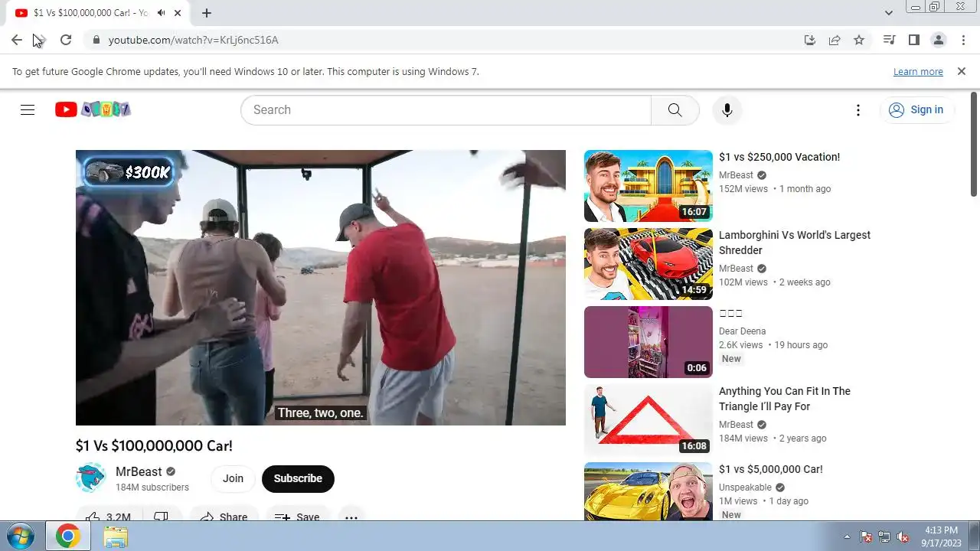Click the $300K car badge overlay
Image resolution: width=980 pixels, height=551 pixels.
(129, 172)
